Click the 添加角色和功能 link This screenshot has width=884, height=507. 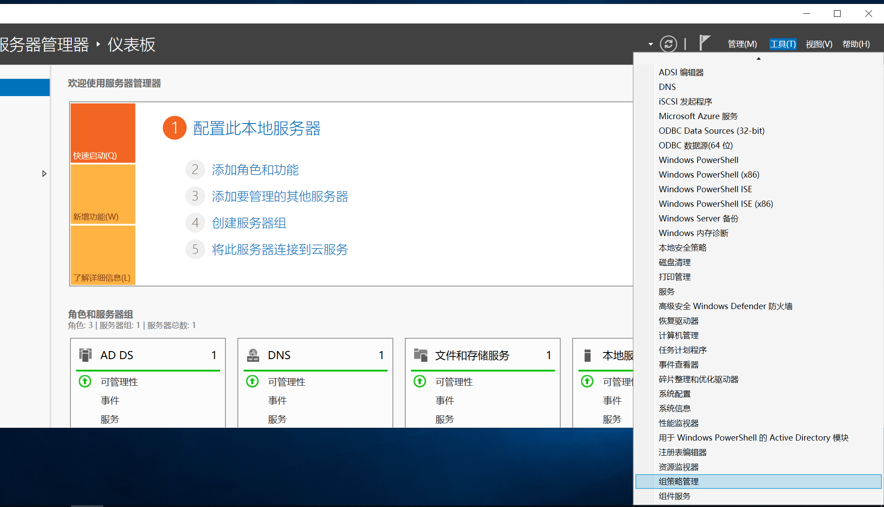click(x=255, y=170)
